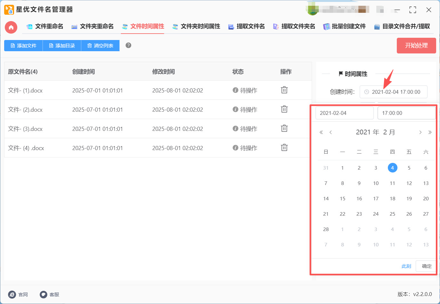Go to previous year with double-left arrow
The width and height of the screenshot is (440, 304).
pos(321,132)
